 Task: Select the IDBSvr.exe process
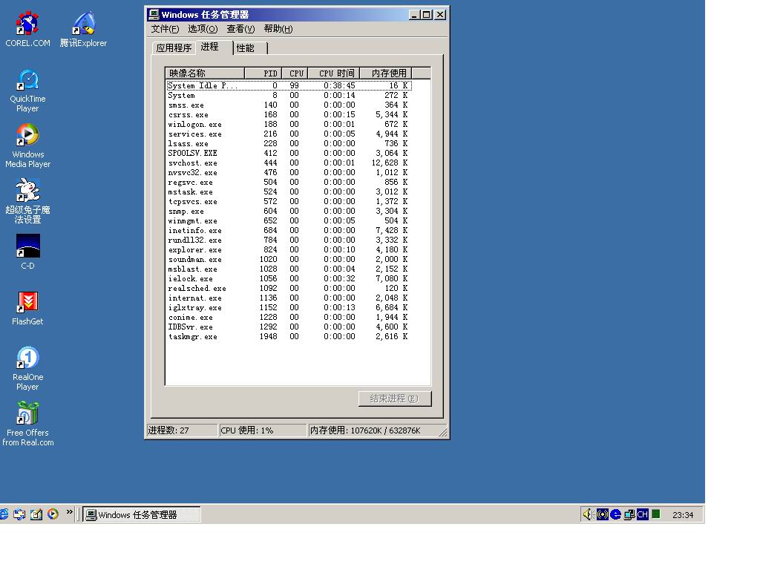(289, 327)
